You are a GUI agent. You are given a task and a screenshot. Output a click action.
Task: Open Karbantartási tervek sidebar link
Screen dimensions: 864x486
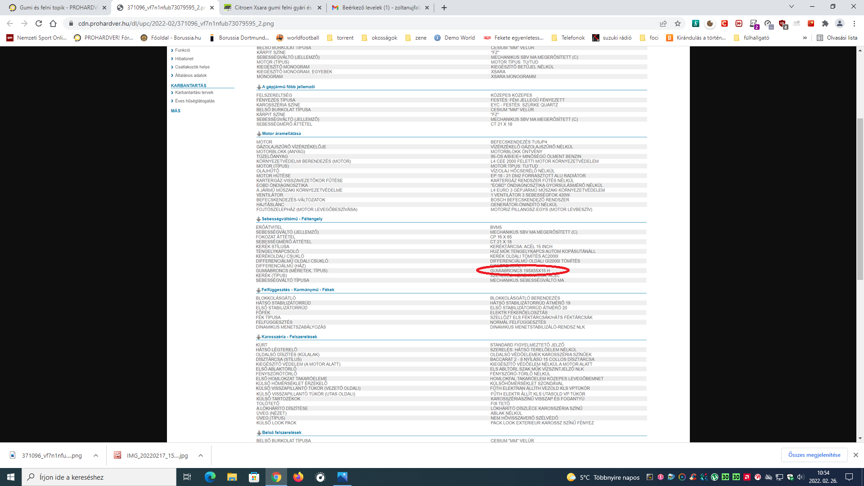pyautogui.click(x=194, y=93)
